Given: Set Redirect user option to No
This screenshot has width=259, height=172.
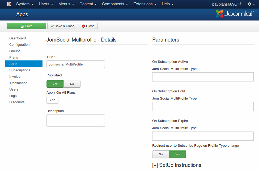Looking at the screenshot, I should [x=161, y=154].
